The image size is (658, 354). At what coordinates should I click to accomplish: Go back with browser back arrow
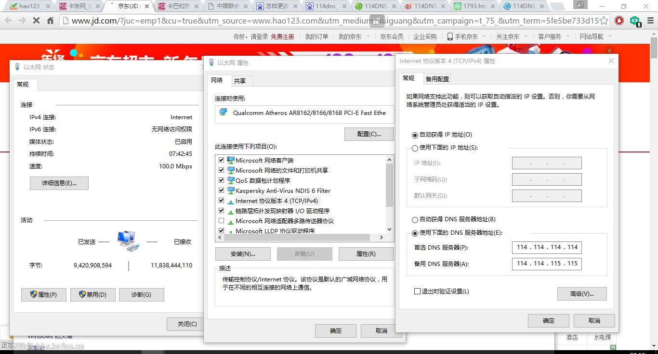click(x=8, y=21)
